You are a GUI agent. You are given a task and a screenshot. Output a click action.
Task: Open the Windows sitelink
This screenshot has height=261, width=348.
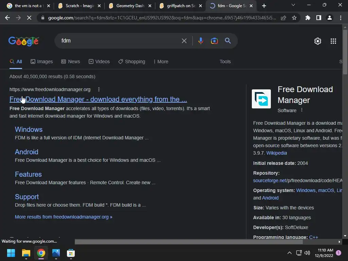point(29,129)
